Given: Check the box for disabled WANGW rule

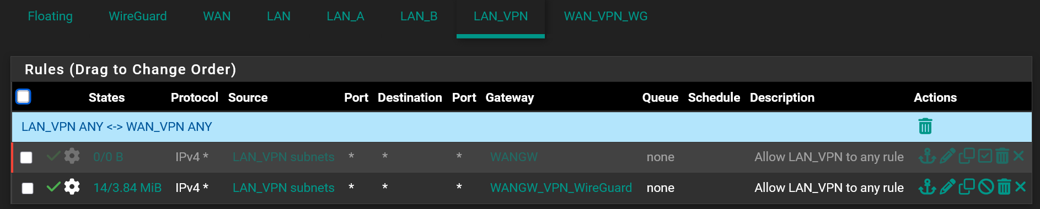Looking at the screenshot, I should pyautogui.click(x=26, y=157).
